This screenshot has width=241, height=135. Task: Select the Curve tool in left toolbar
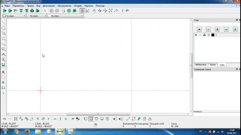(x=3, y=33)
